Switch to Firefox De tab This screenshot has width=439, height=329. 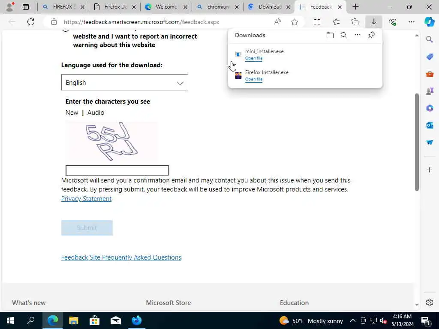click(115, 7)
